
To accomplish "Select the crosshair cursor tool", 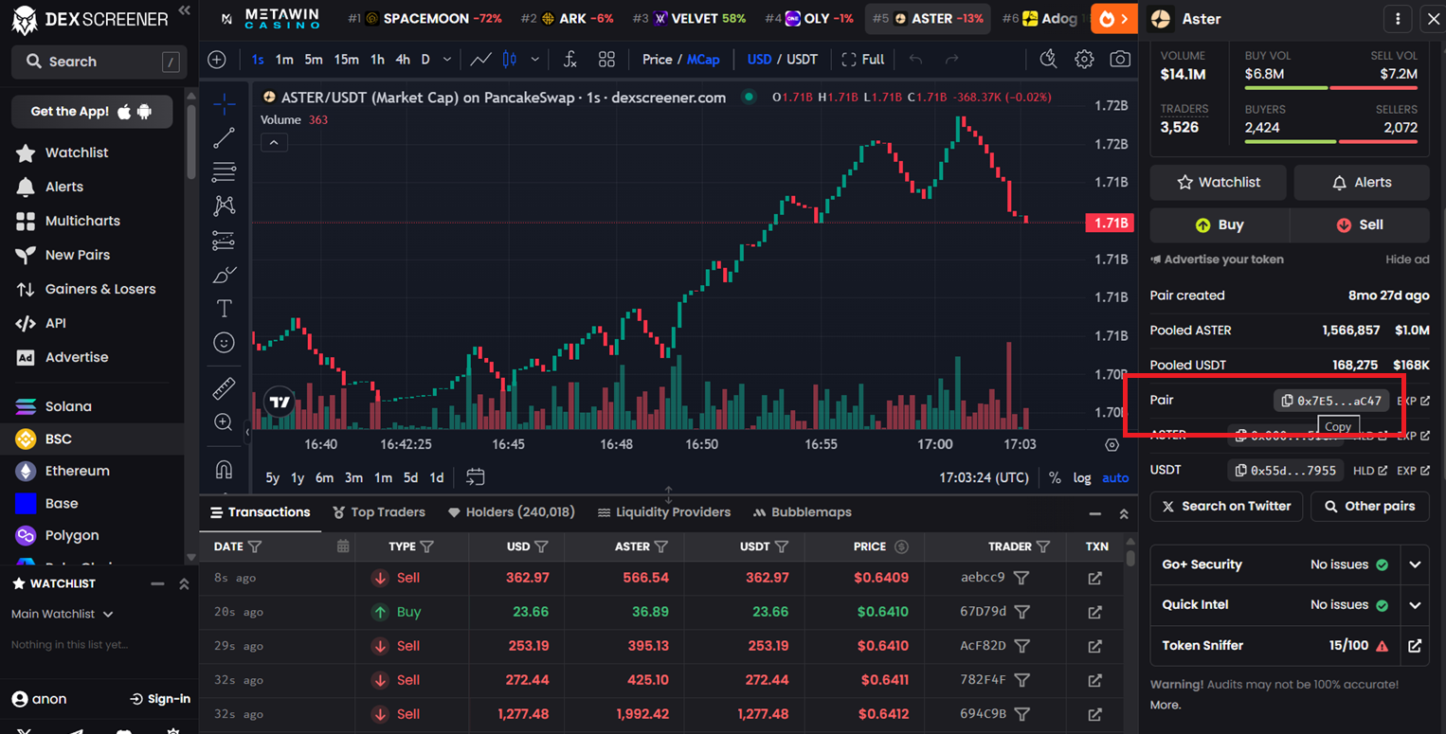I will pyautogui.click(x=225, y=104).
